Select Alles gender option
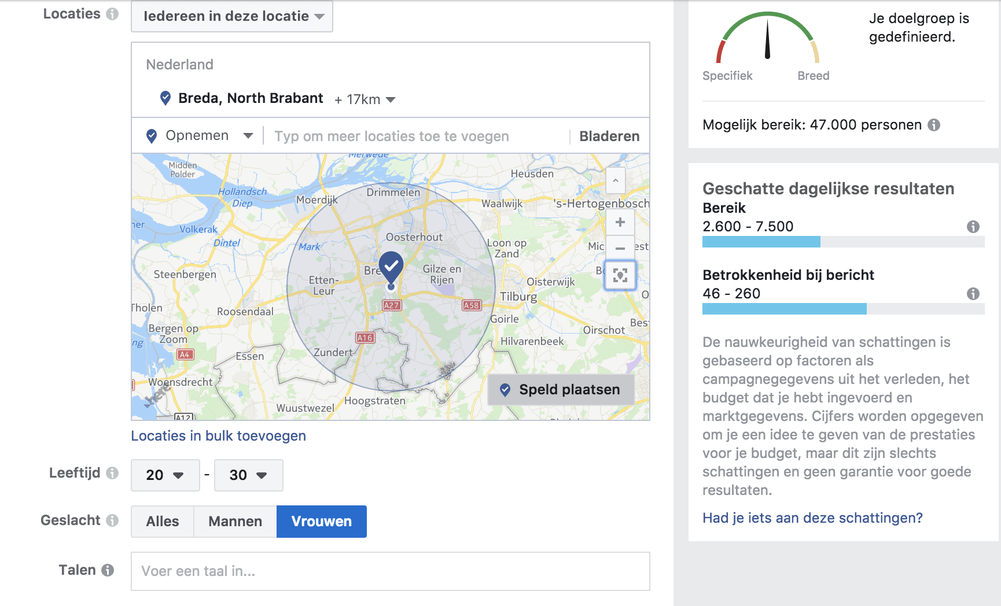 tap(163, 522)
